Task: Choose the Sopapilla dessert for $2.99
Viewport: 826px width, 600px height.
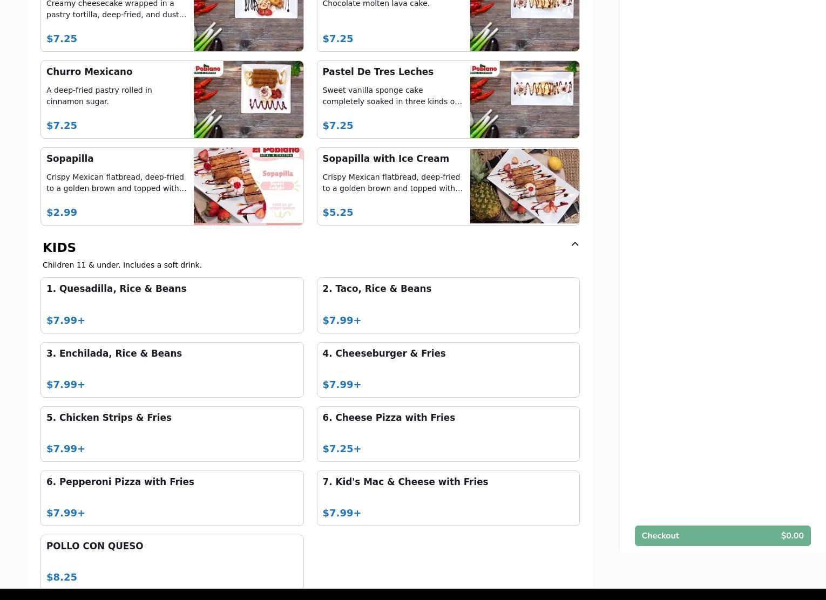Action: tap(172, 186)
